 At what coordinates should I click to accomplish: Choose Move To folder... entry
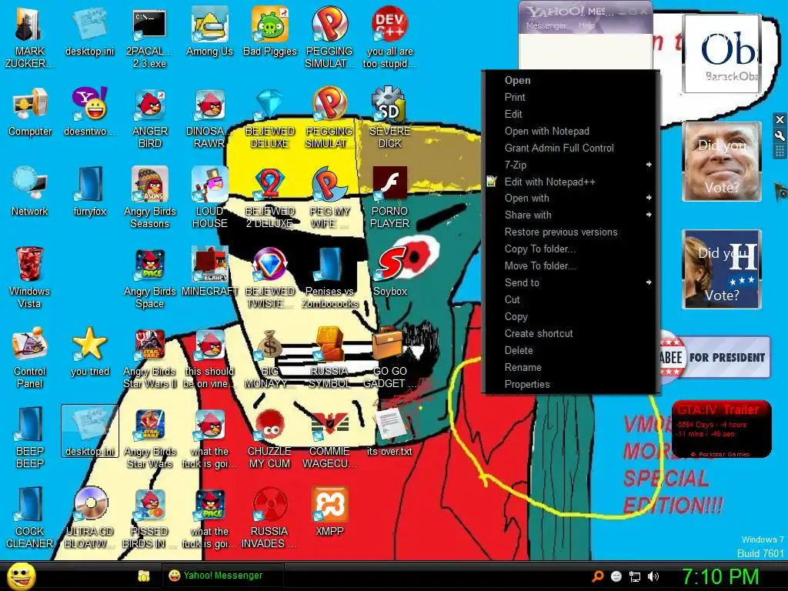coord(570,265)
